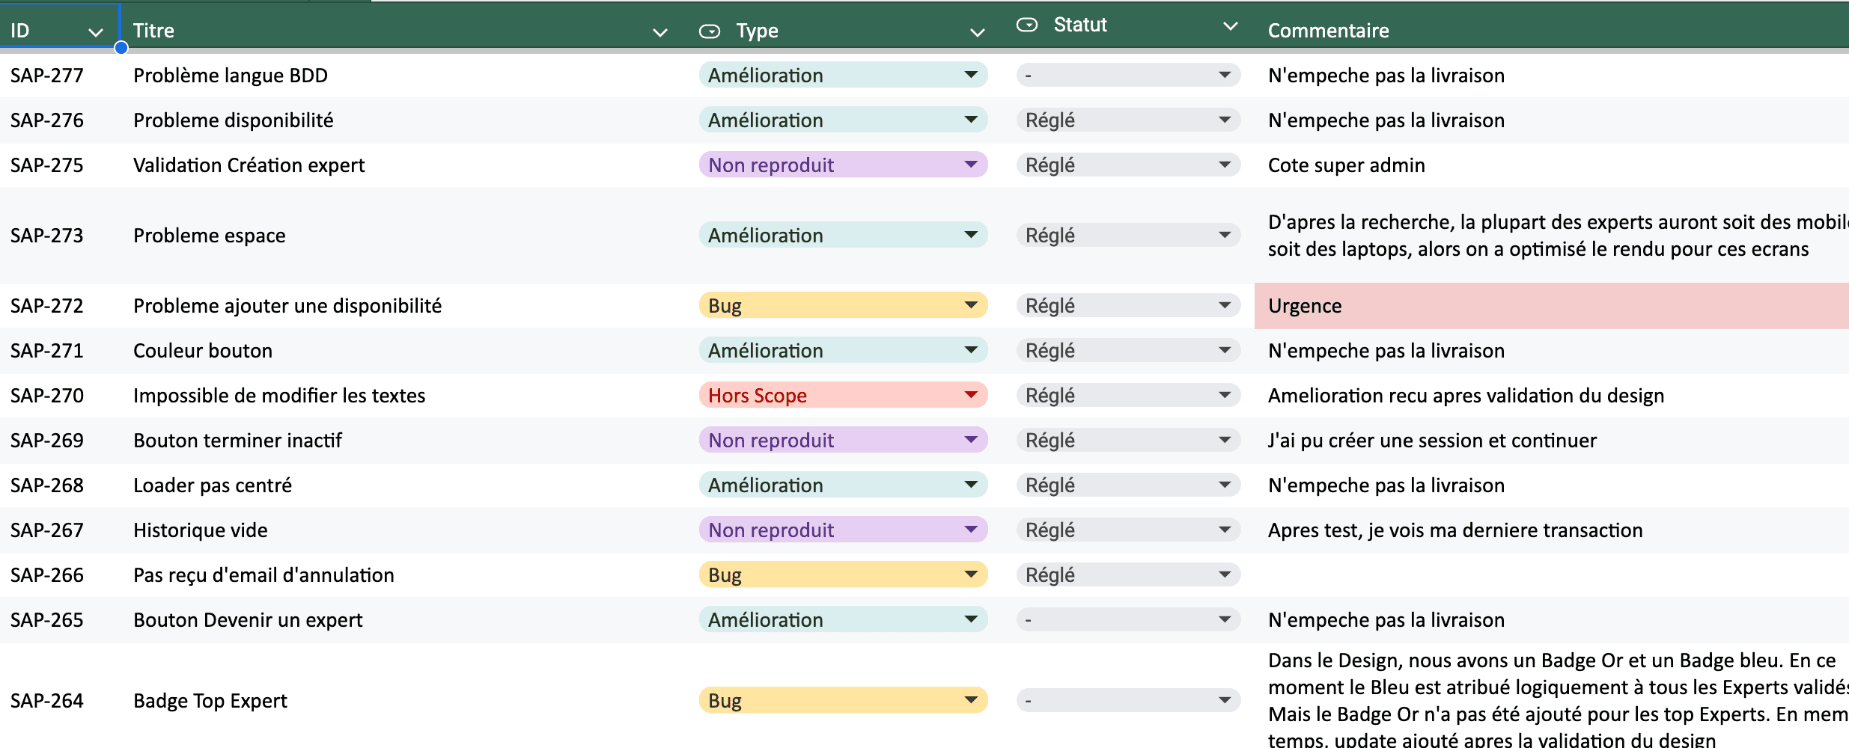1849x748 pixels.
Task: Select the empty comment cell for SAP-266
Action: (x=1550, y=575)
